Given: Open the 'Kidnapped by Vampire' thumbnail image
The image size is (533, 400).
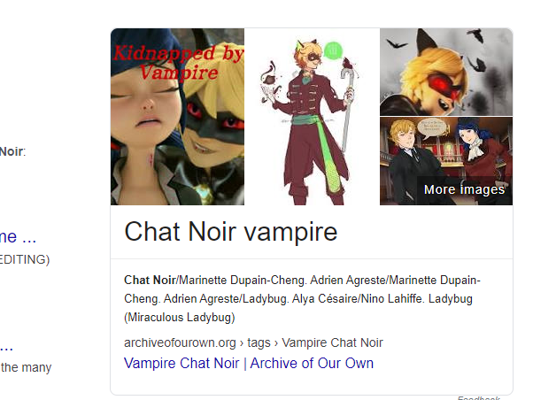Looking at the screenshot, I should coord(177,117).
